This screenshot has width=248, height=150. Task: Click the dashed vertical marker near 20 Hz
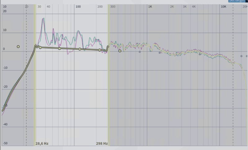pyautogui.click(x=26, y=93)
